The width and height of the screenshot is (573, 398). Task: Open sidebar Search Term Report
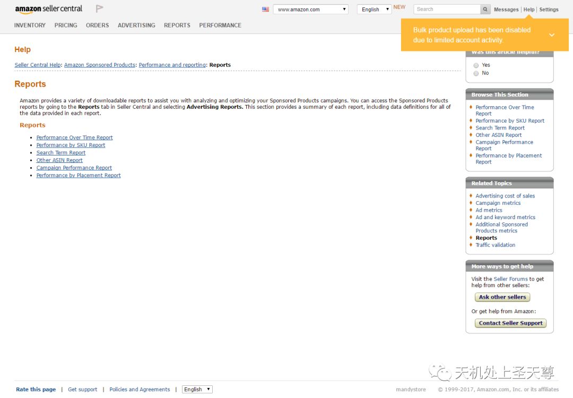pos(500,128)
